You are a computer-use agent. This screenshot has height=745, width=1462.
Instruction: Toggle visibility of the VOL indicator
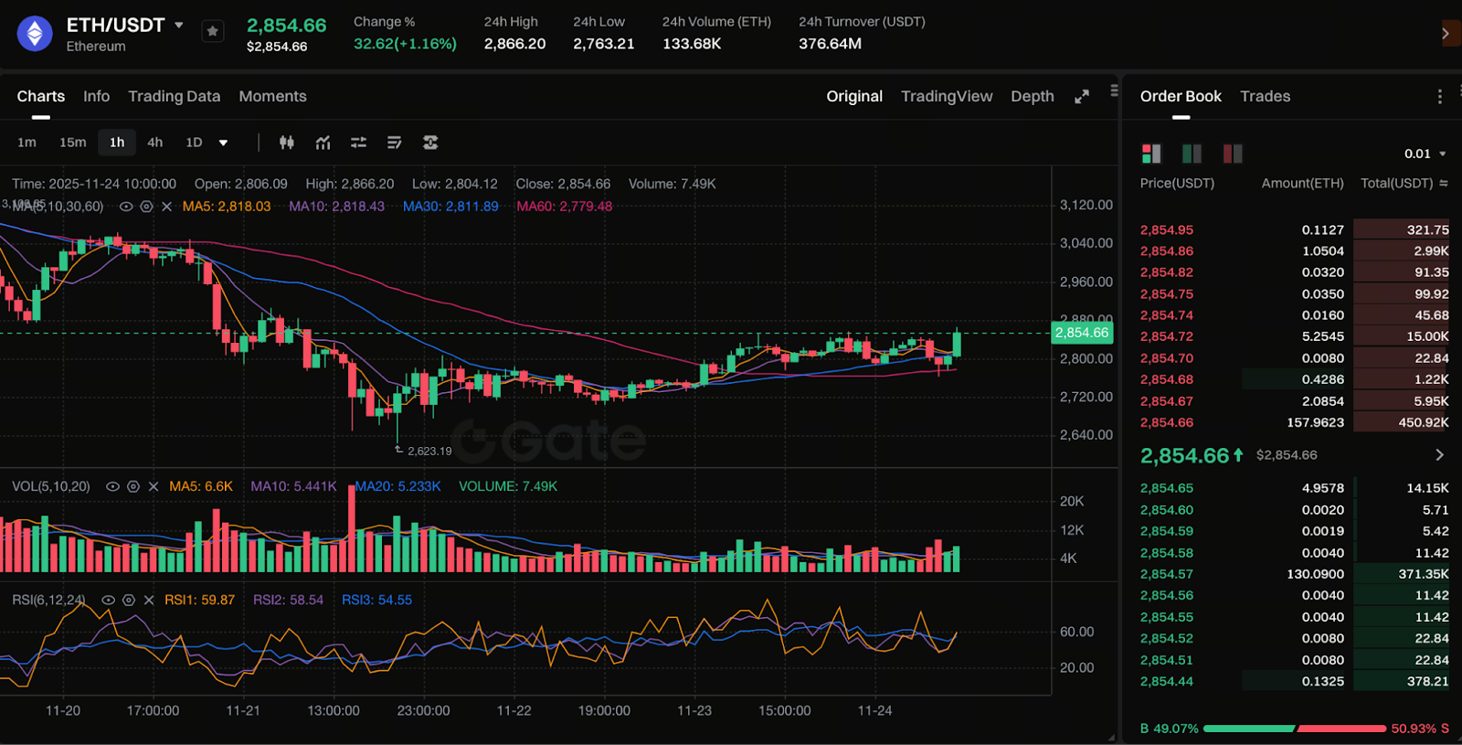(112, 487)
